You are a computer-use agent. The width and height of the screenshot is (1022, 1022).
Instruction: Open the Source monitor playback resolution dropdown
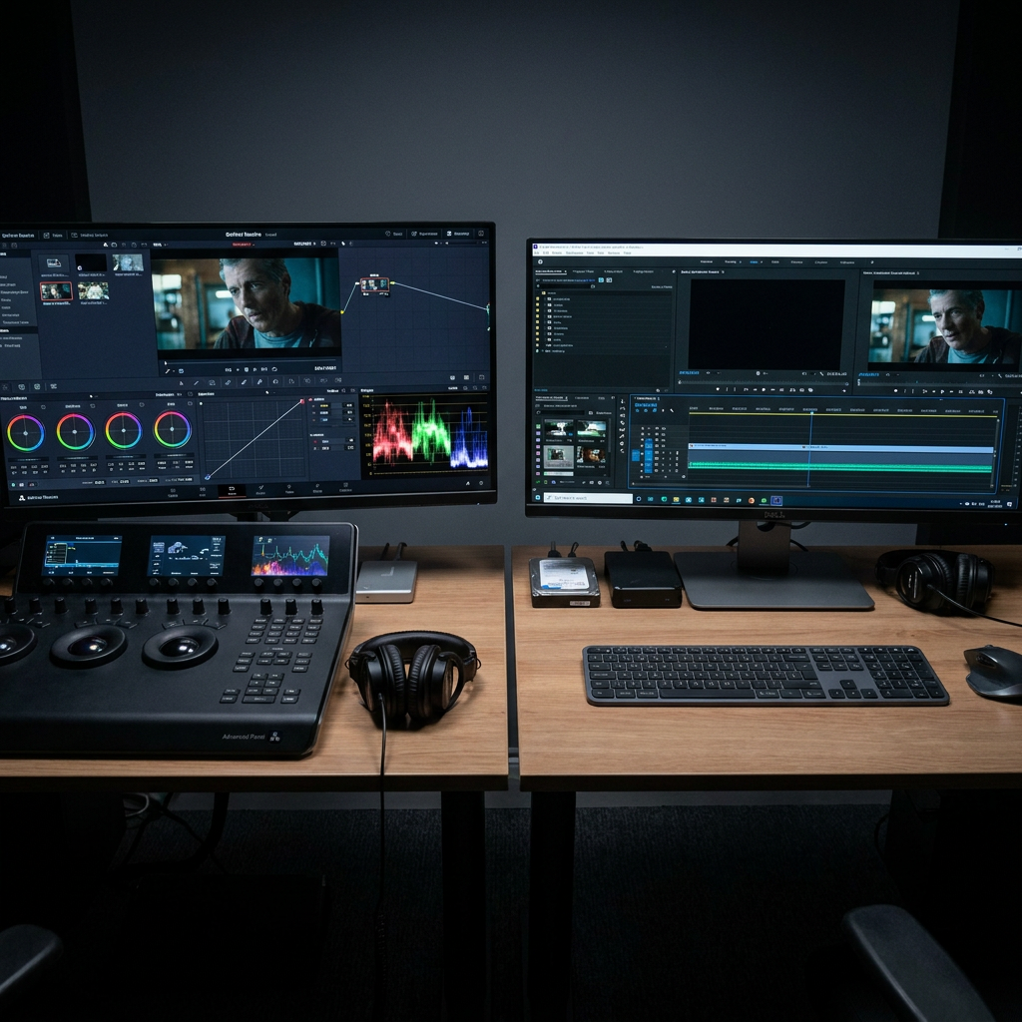coord(809,374)
